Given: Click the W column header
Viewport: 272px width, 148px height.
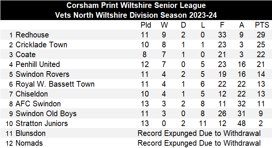Looking at the screenshot, I should click(x=164, y=25).
